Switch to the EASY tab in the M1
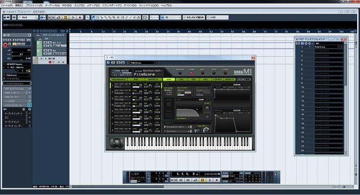Viewport: 360px width, 195px height. click(169, 79)
